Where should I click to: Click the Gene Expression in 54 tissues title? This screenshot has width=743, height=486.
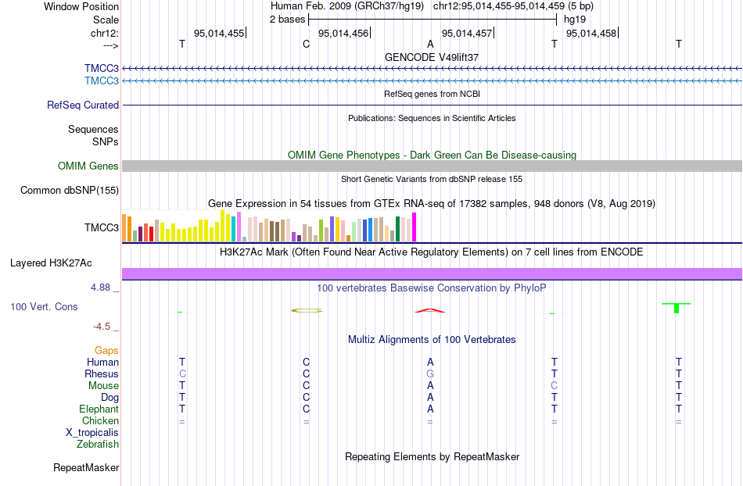point(432,203)
